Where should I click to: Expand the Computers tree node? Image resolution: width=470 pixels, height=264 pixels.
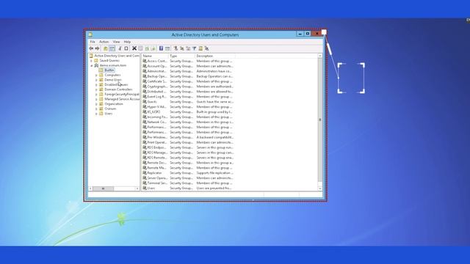96,75
